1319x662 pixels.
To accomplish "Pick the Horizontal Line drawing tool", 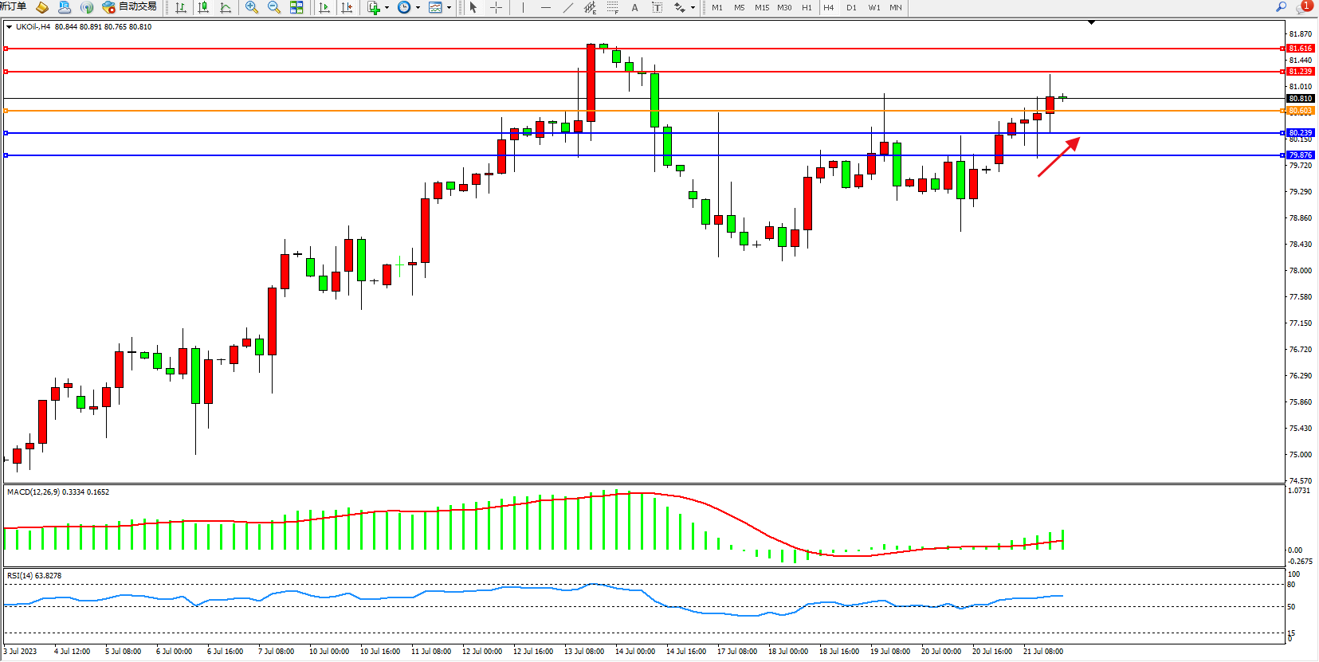I will pyautogui.click(x=545, y=7).
